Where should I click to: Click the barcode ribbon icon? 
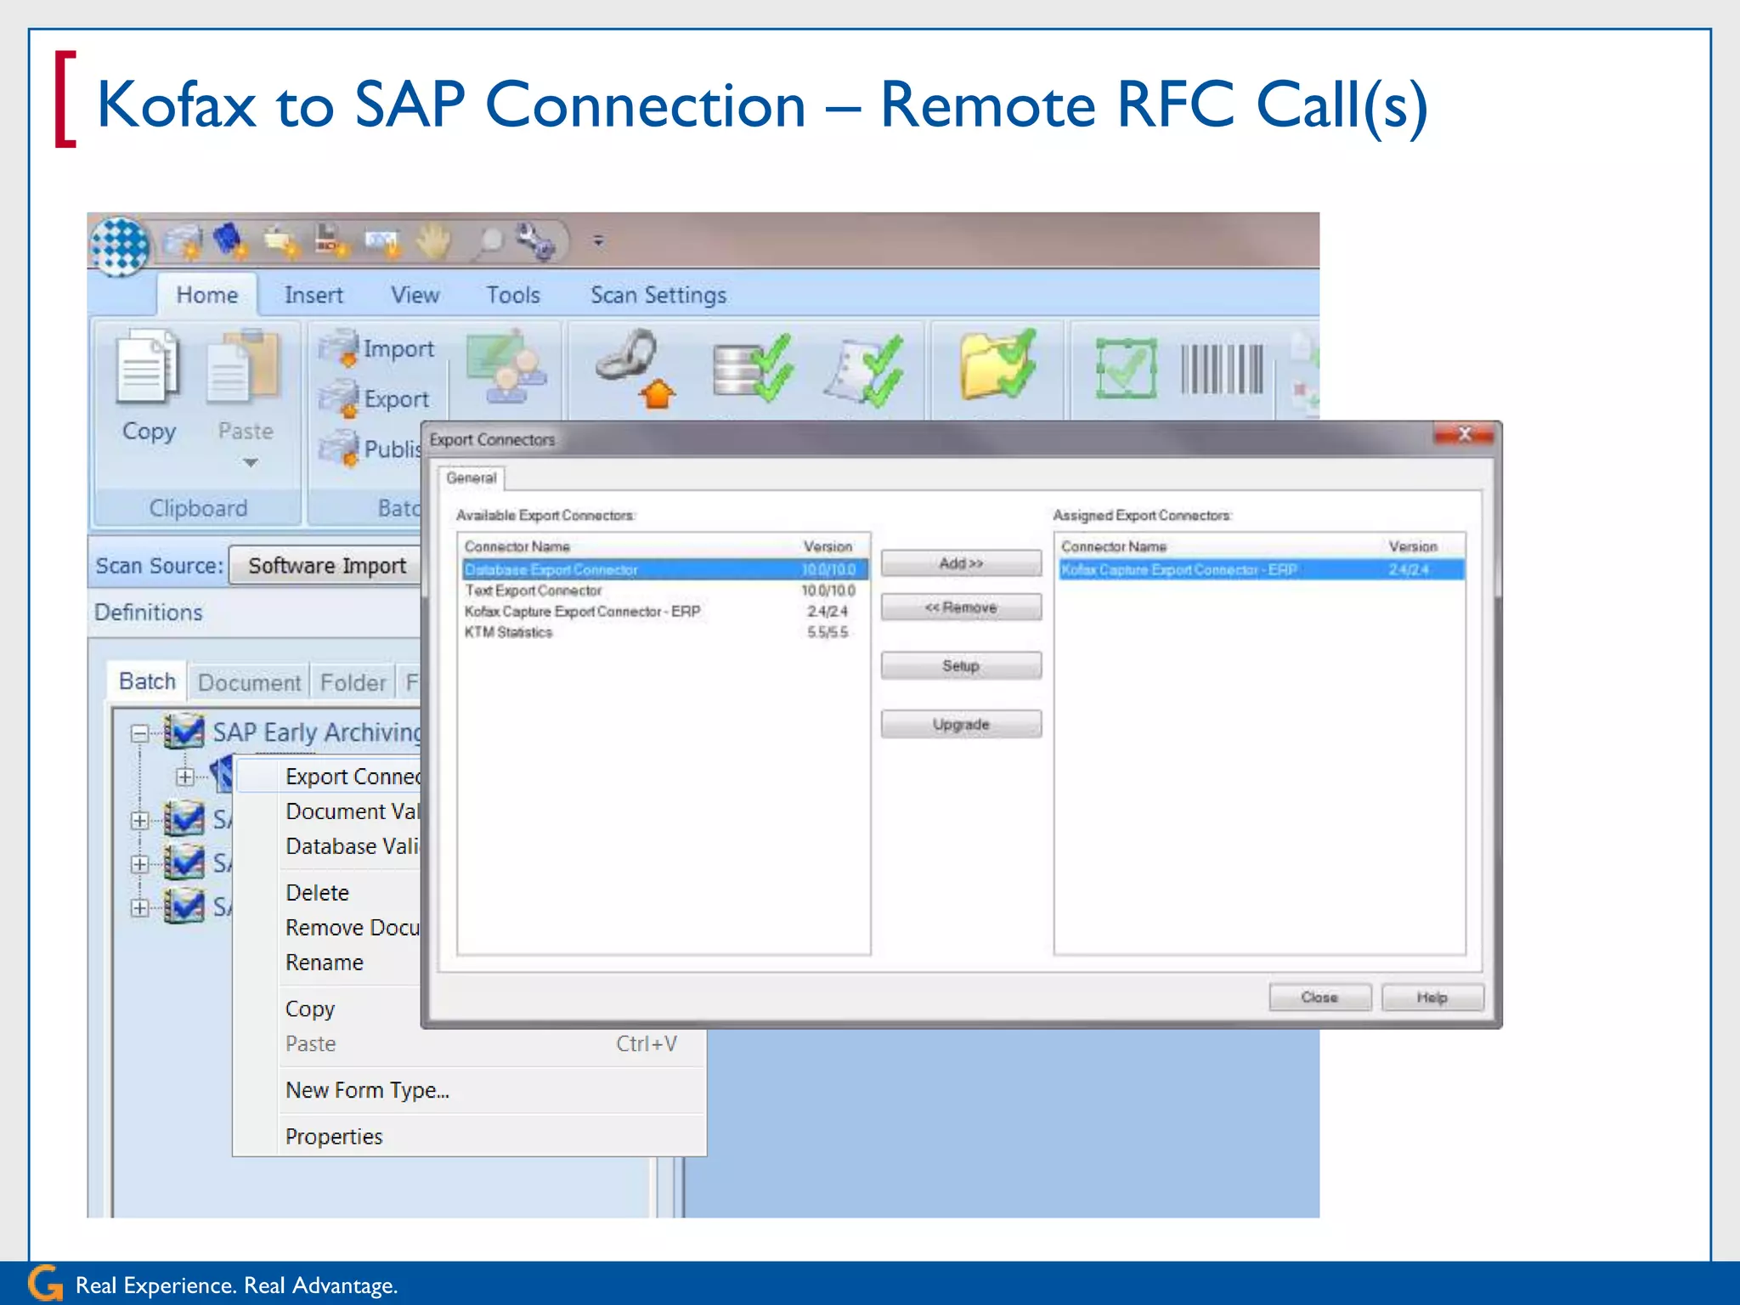point(1223,369)
